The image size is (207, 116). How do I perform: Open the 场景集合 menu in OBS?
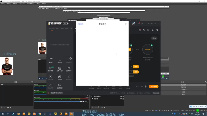click(31, 4)
